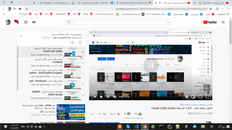Viewport: 232px width, 130px height.
Task: Open Chrome from taskbar
Action: point(145,127)
